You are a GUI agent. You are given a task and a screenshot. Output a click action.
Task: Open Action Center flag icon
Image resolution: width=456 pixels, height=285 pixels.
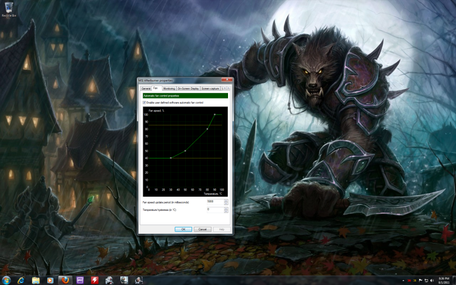click(x=421, y=280)
